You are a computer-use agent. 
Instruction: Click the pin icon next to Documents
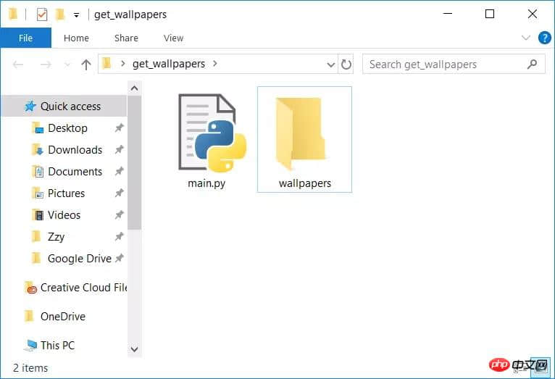(120, 171)
